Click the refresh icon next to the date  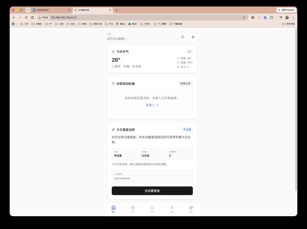182,37
